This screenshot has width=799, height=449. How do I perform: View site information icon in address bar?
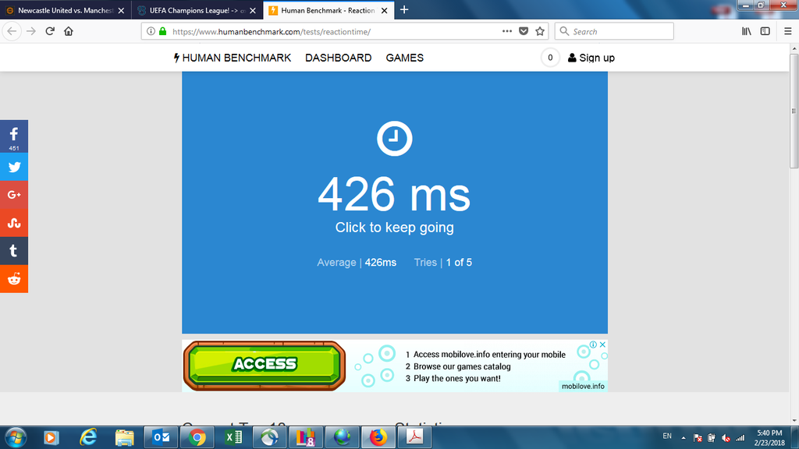tap(151, 31)
